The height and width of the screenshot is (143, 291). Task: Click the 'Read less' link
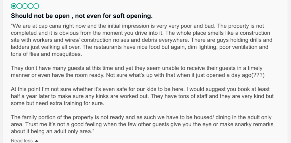22,141
